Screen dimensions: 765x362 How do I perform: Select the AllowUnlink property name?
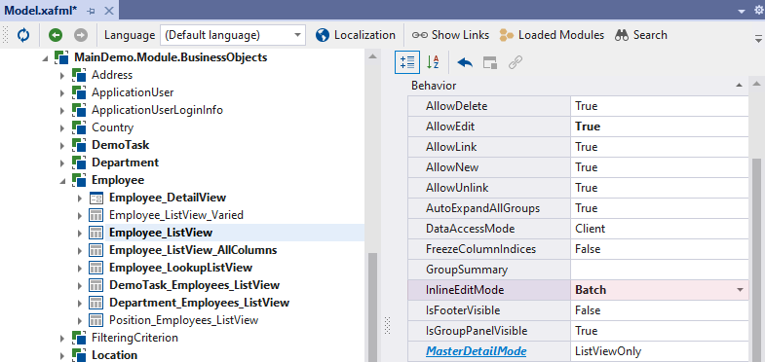(457, 188)
